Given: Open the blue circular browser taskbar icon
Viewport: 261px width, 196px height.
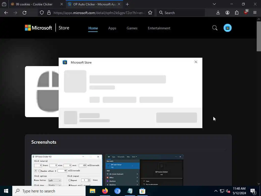Looking at the screenshot, I should tap(117, 191).
